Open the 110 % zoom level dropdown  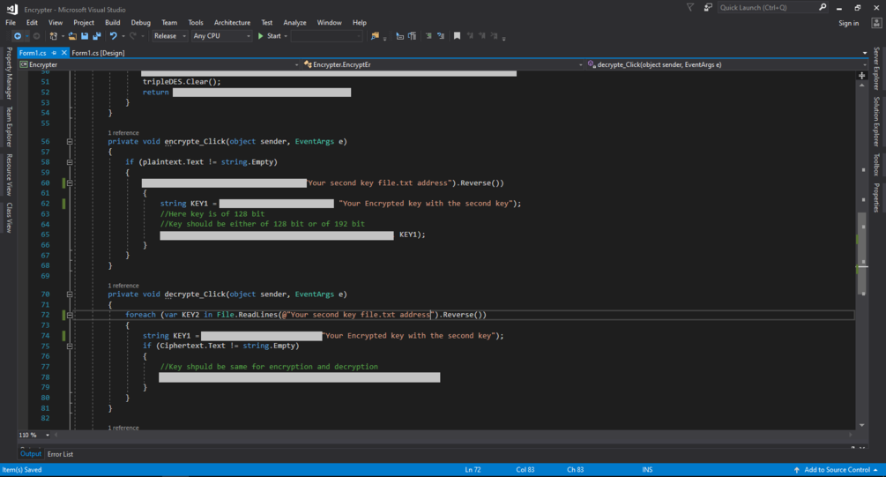click(34, 436)
